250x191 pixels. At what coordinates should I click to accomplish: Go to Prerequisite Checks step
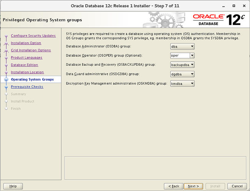click(27, 87)
